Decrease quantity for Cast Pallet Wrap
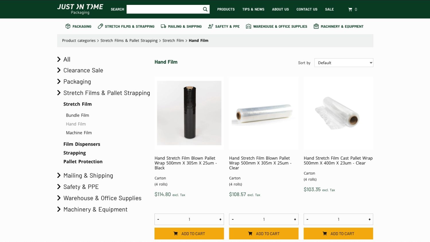Screen dimensions: 430x242 pyautogui.click(x=307, y=219)
